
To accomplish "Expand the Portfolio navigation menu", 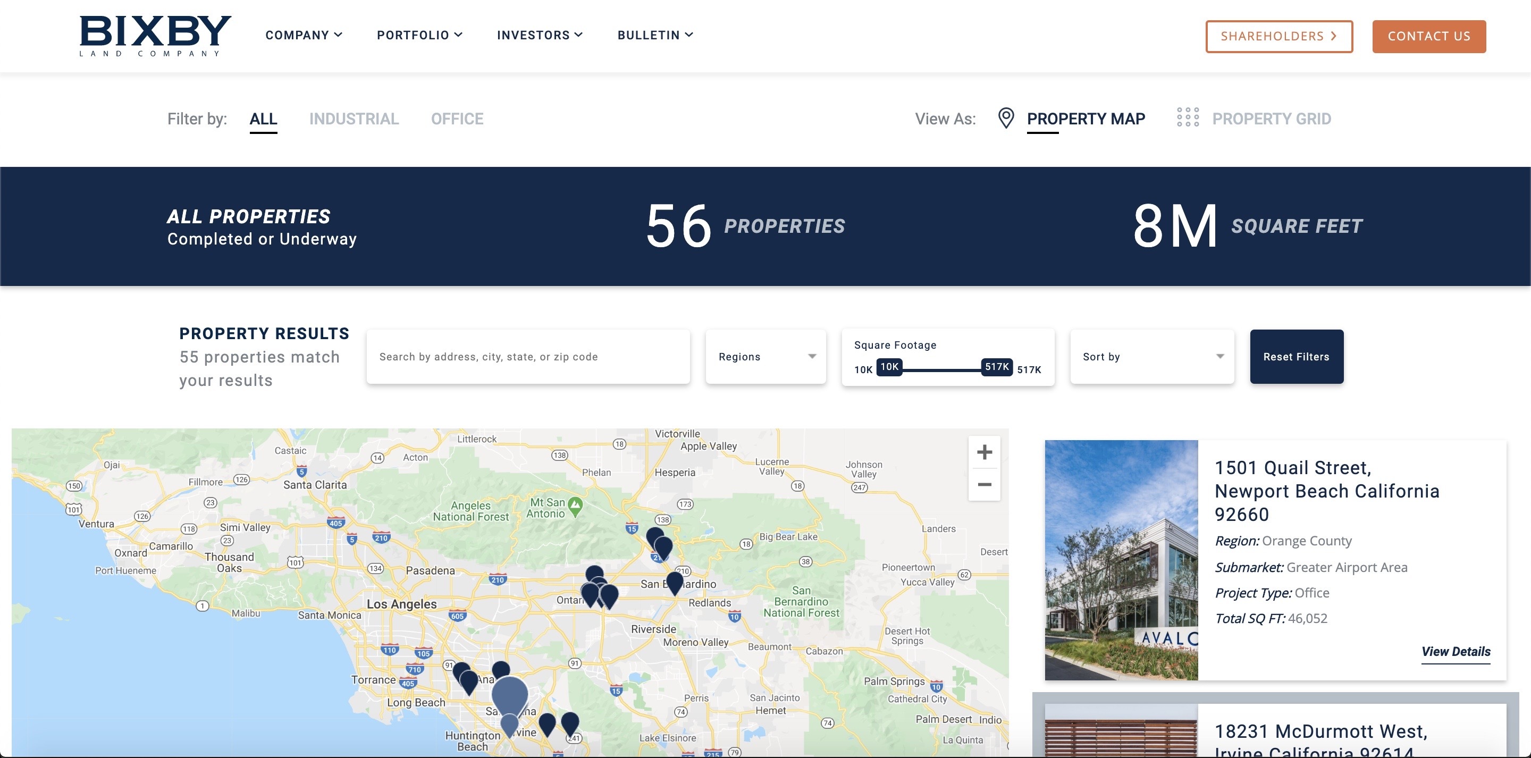I will point(419,35).
